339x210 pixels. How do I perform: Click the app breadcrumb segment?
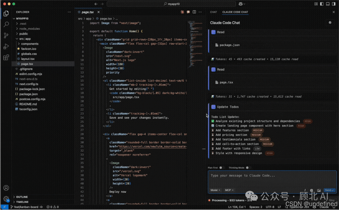pos(89,19)
